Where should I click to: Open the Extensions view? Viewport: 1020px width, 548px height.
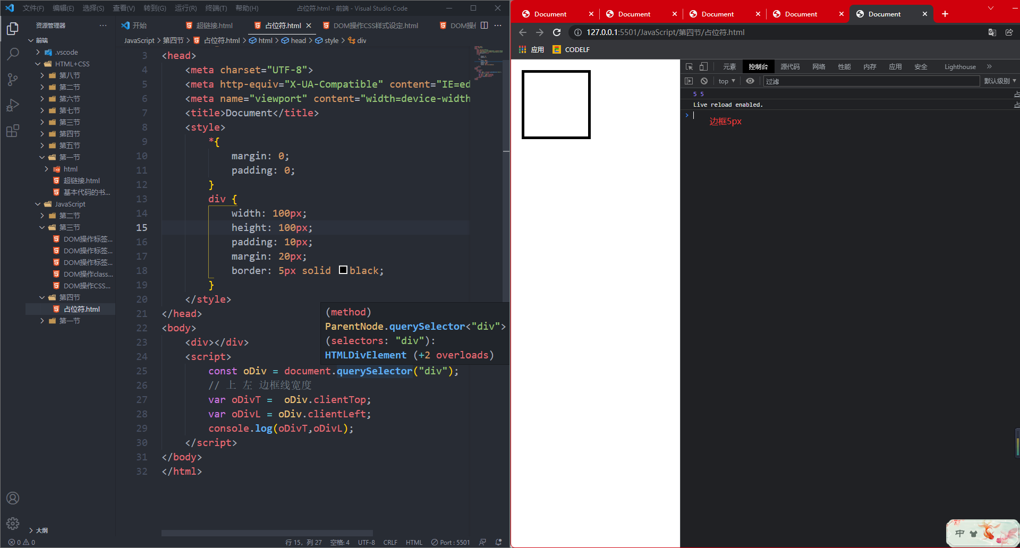pyautogui.click(x=13, y=131)
